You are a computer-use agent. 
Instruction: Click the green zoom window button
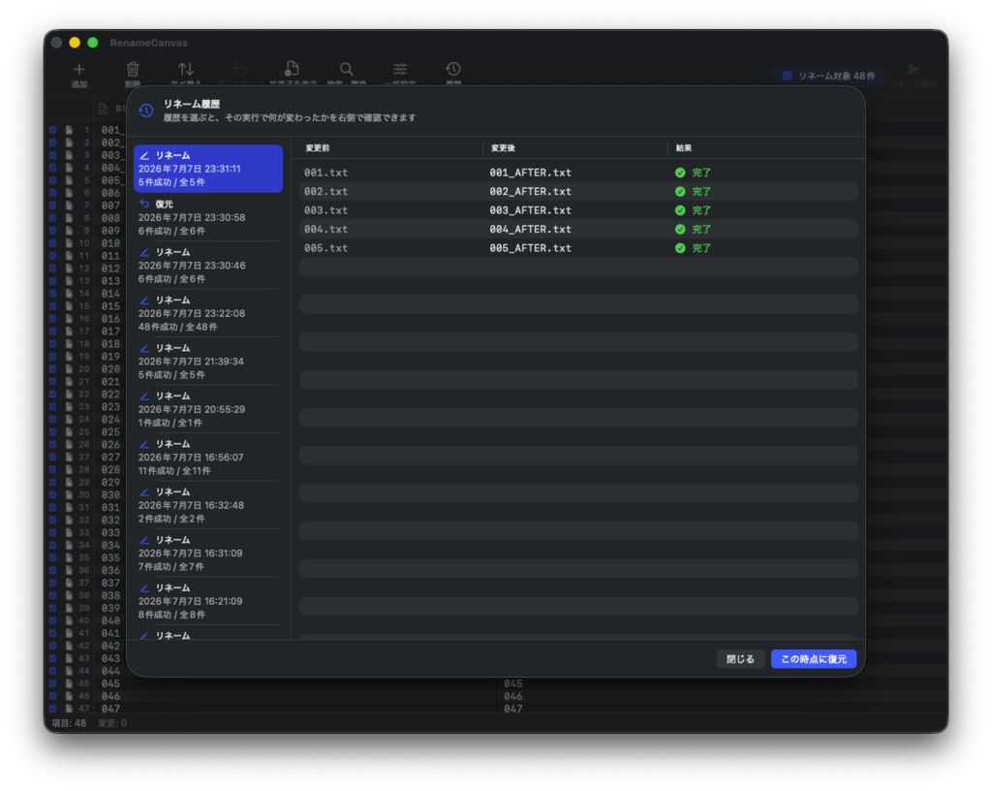tap(93, 43)
